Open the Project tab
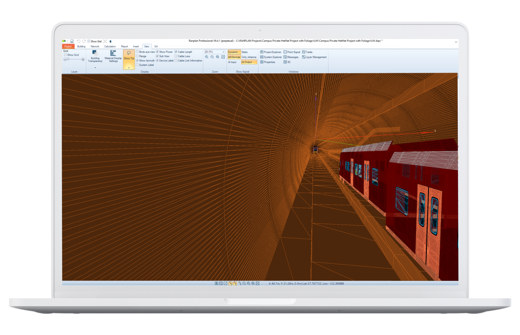The height and width of the screenshot is (335, 520). click(x=68, y=46)
